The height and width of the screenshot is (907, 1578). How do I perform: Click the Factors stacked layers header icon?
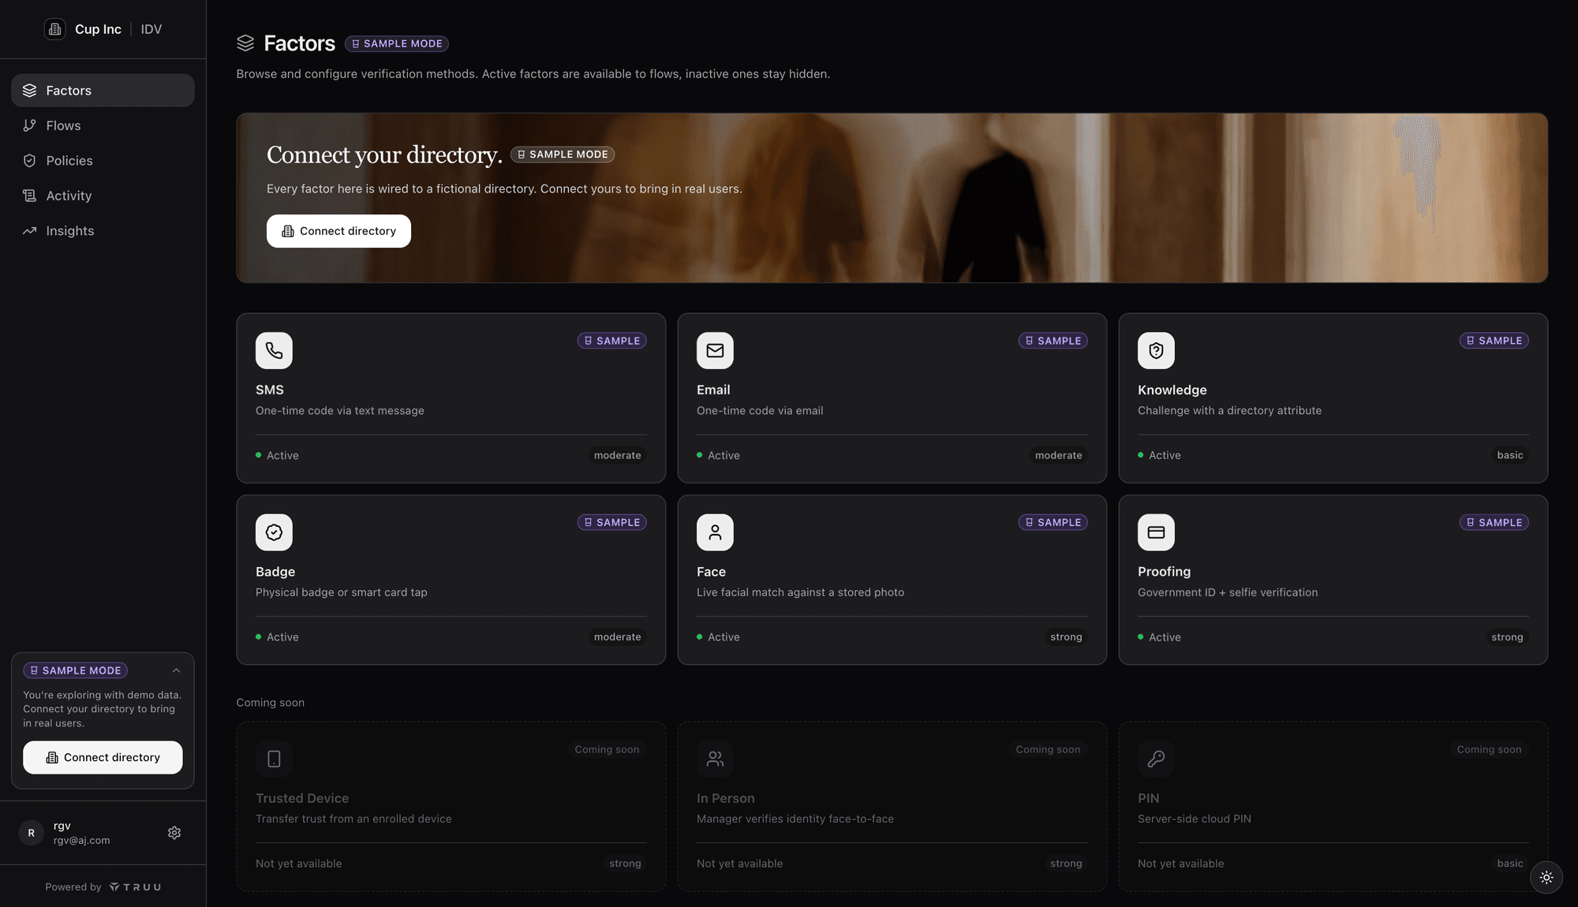pos(245,43)
